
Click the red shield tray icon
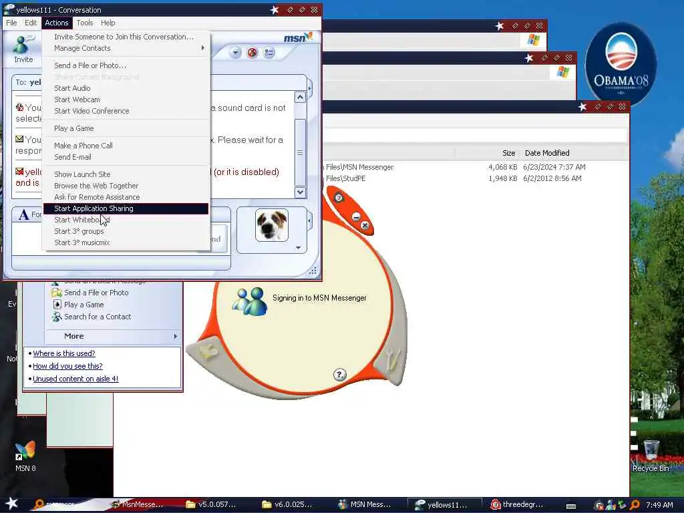click(x=599, y=505)
